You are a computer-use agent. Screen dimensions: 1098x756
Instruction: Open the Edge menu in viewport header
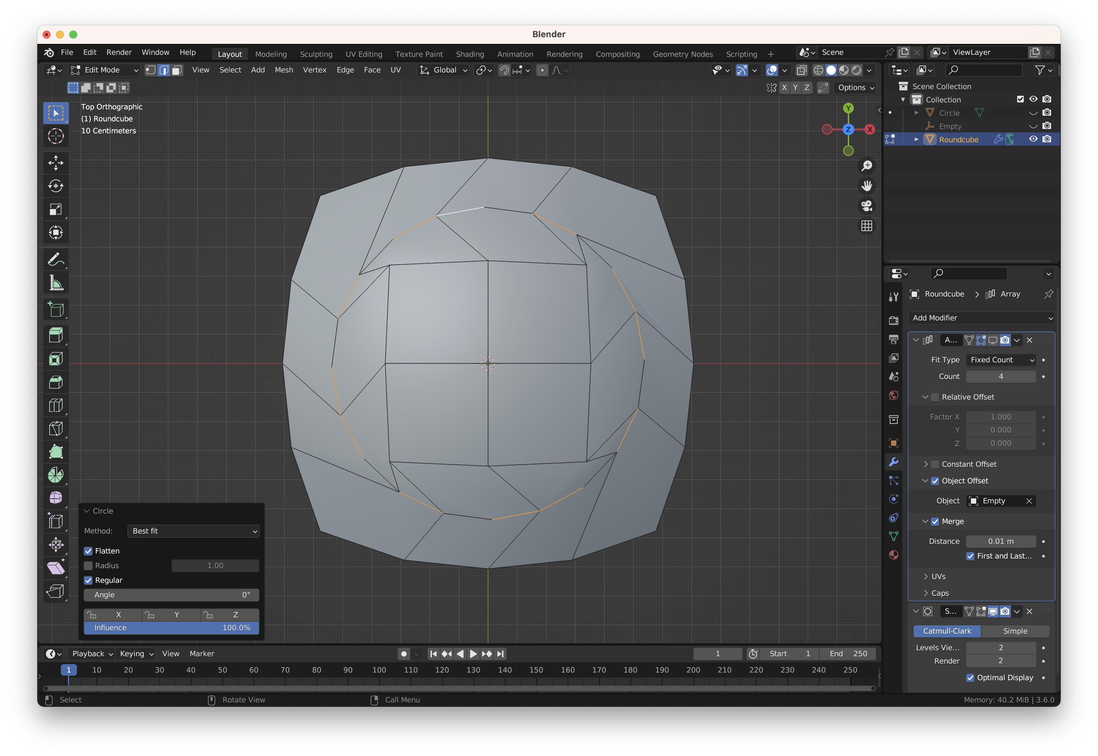click(x=345, y=70)
